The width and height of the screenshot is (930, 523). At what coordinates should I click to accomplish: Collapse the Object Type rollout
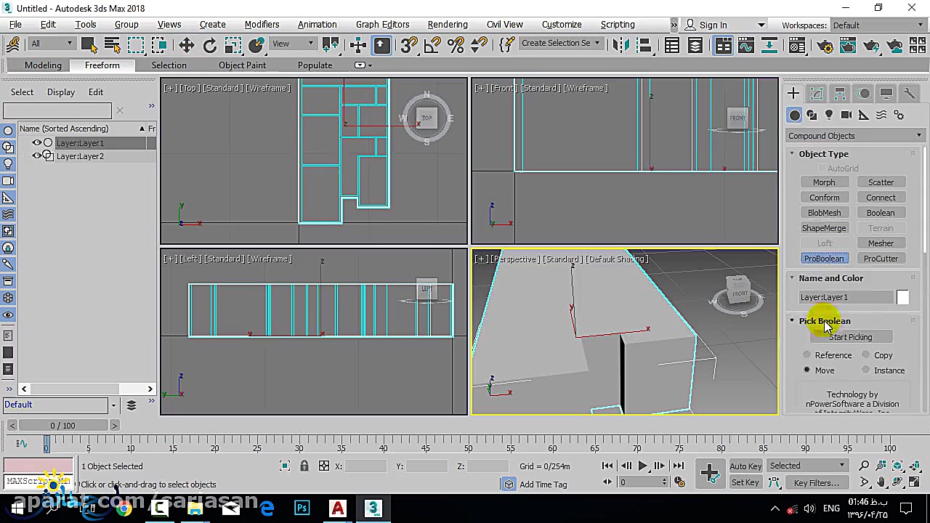click(x=823, y=154)
